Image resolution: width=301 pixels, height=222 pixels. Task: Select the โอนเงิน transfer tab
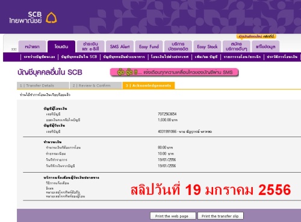61,46
